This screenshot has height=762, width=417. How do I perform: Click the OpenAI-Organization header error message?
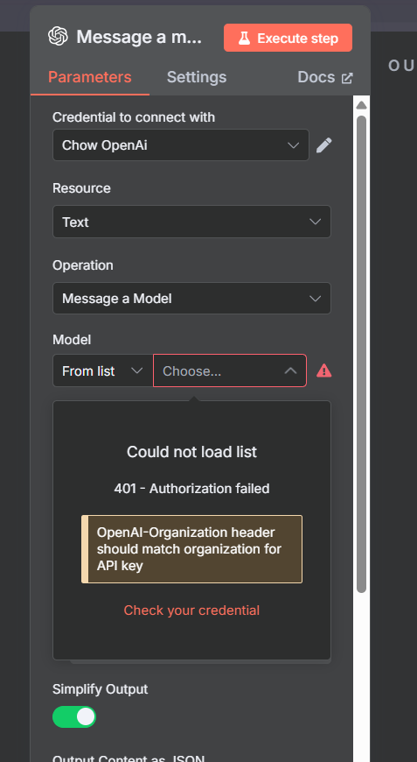[x=191, y=549]
